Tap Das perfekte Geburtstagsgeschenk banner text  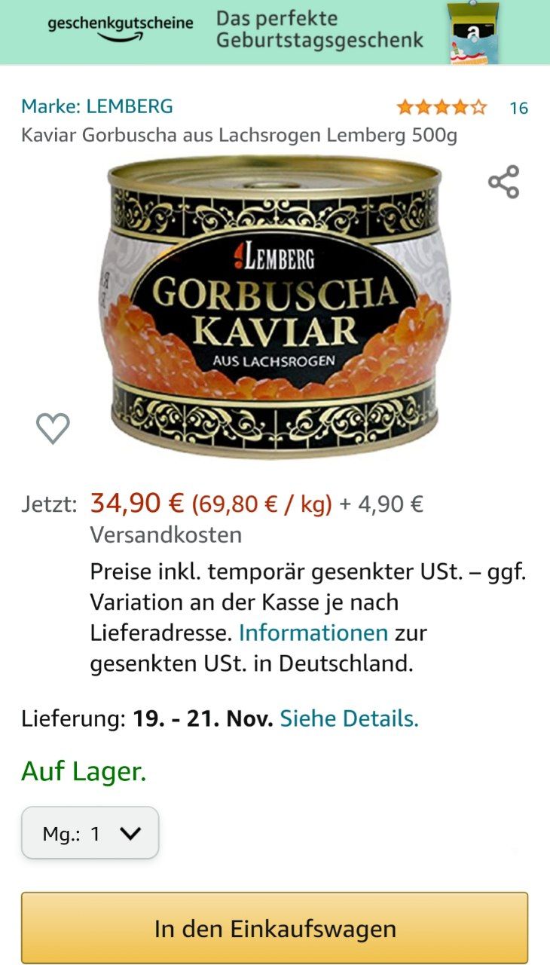[x=319, y=29]
